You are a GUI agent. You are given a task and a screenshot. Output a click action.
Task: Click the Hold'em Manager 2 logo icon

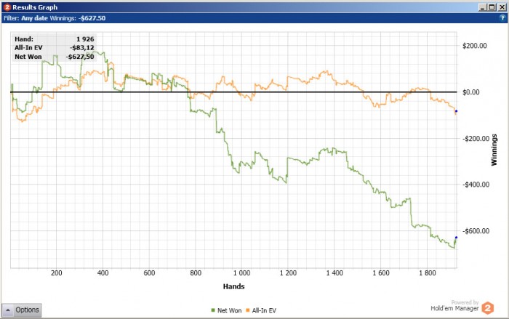pos(488,308)
